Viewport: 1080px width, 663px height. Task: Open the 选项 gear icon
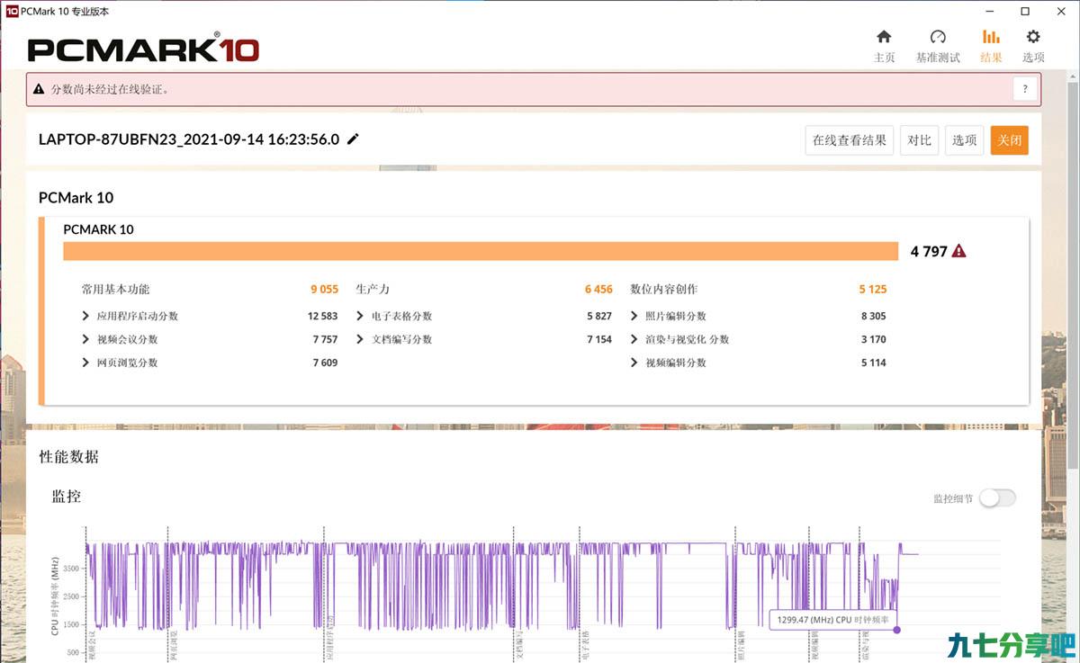coord(1033,37)
